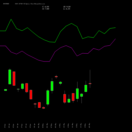Select the '24 Apr' date label
Viewport: 132px width, 132px height.
coord(18,126)
